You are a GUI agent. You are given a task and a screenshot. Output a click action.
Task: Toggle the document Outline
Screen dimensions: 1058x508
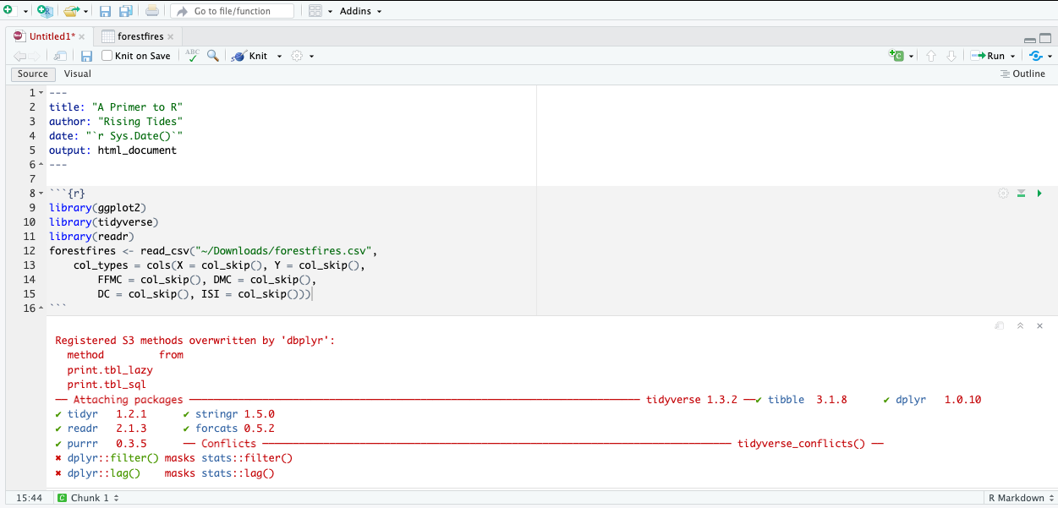pos(1022,74)
